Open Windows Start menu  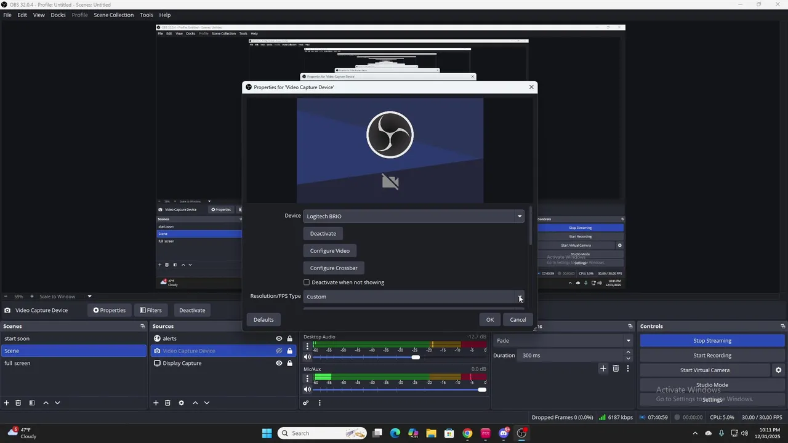pyautogui.click(x=267, y=433)
